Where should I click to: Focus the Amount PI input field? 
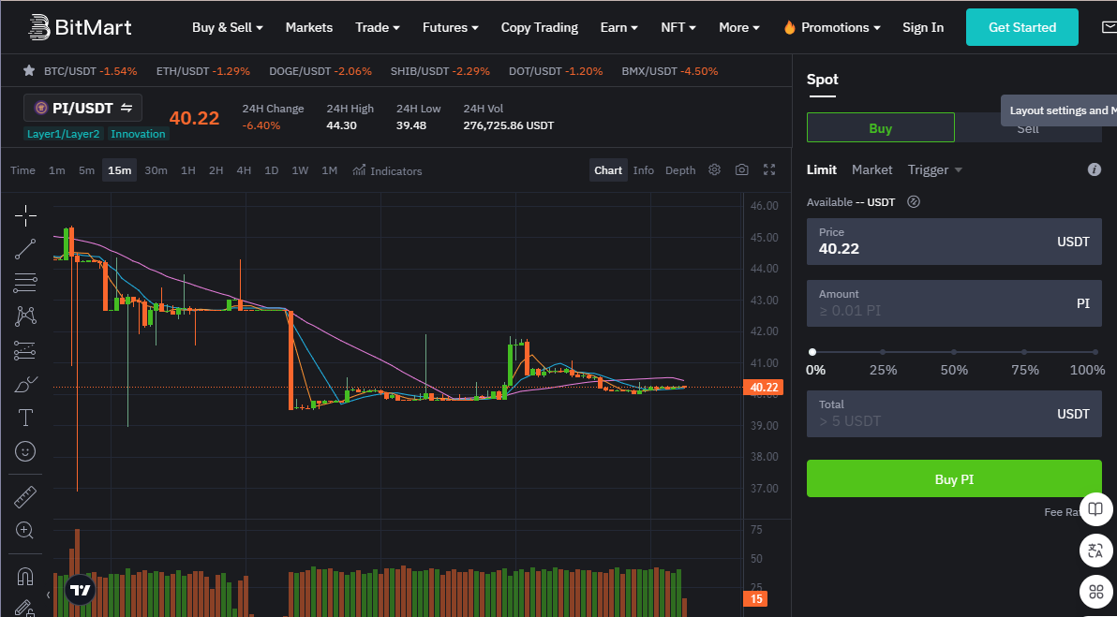click(954, 303)
